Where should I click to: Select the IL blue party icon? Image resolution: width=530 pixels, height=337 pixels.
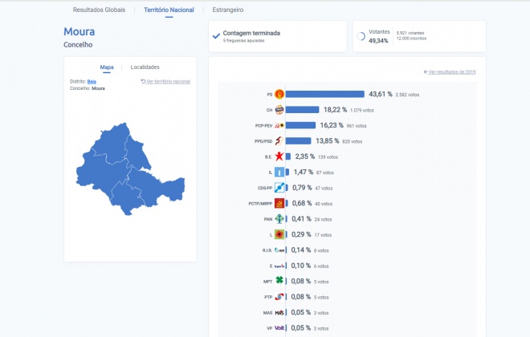point(279,172)
